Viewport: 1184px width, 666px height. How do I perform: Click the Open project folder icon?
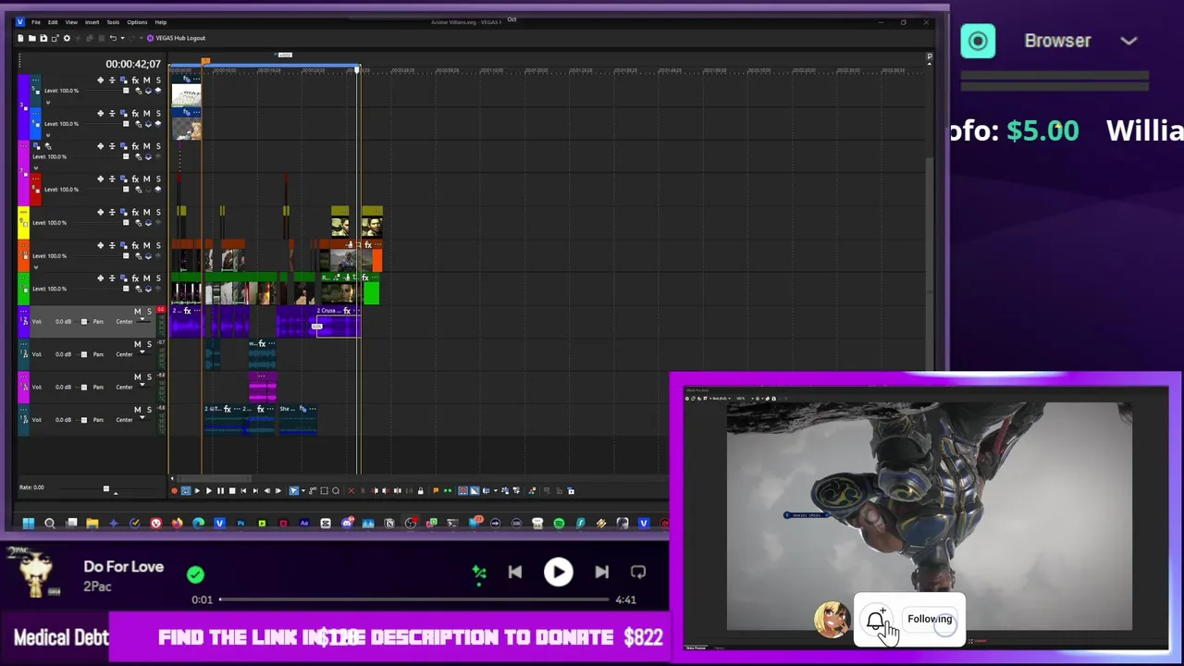point(31,38)
